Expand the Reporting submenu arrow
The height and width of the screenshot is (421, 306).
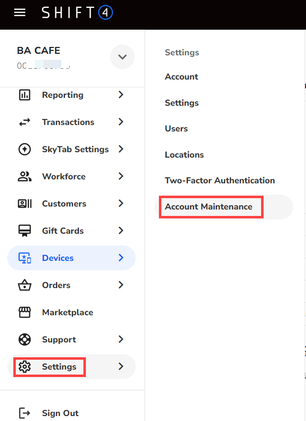point(121,95)
